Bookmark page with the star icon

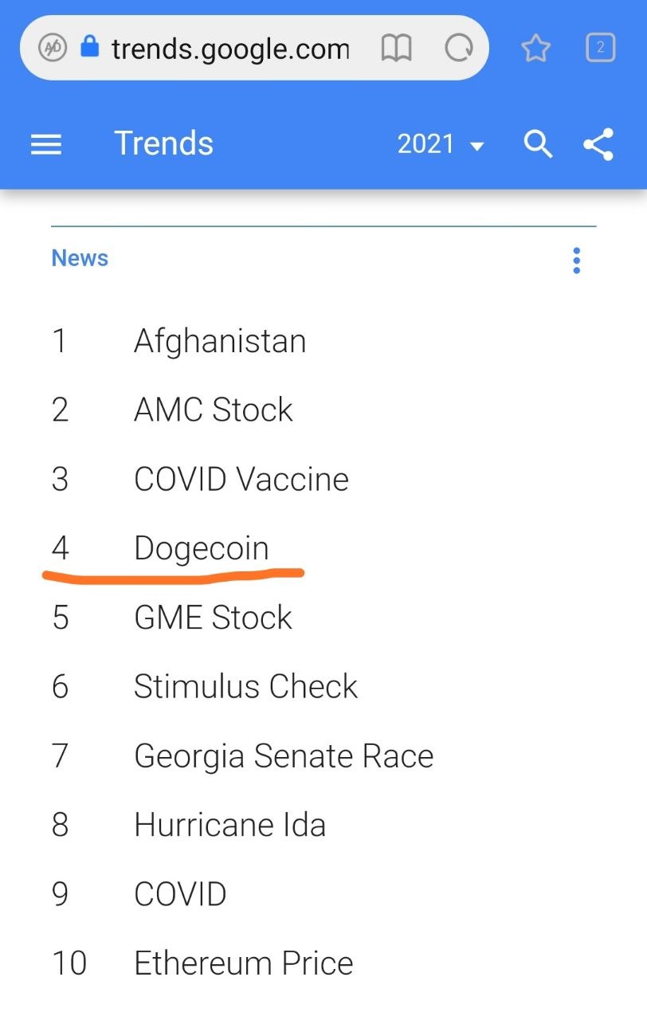tap(536, 49)
